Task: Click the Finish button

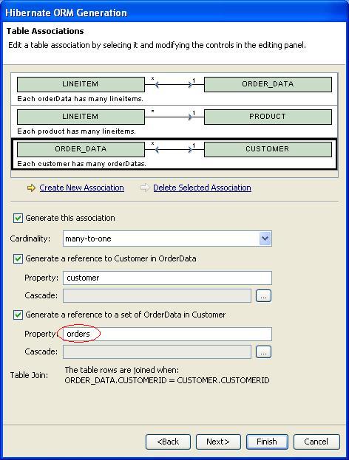Action: (x=267, y=442)
